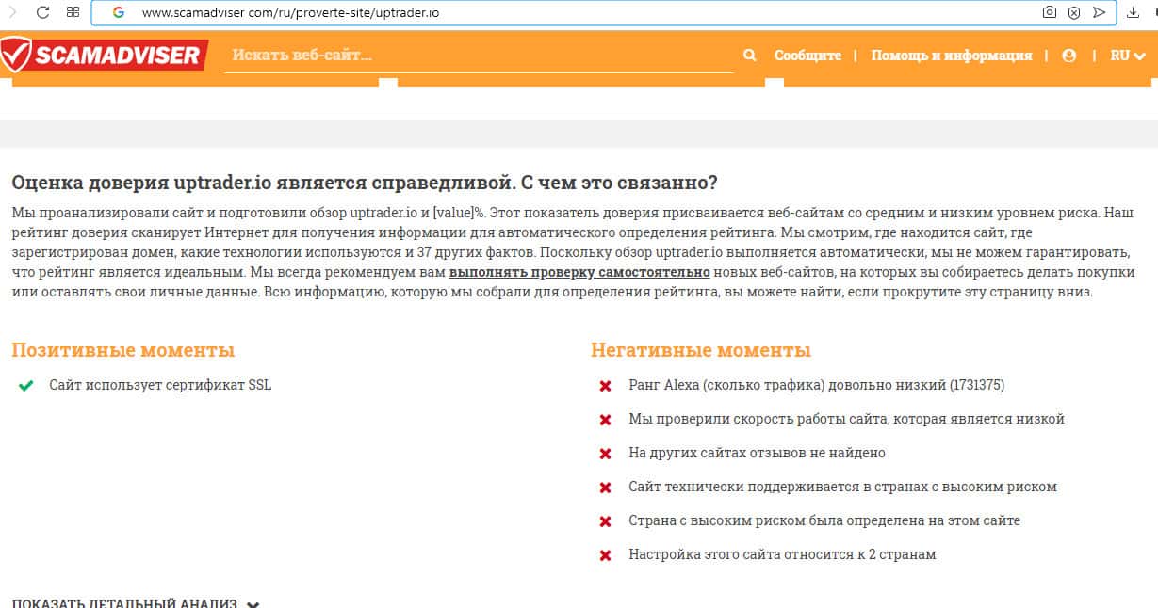Click red cross beside the Alexa rank row
This screenshot has height=608, width=1158.
coord(606,386)
